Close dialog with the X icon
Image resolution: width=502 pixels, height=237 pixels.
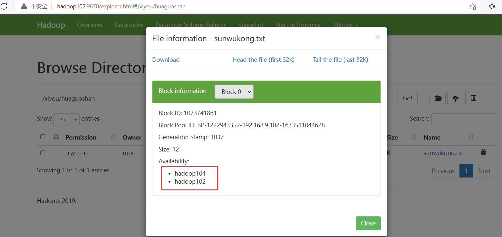click(377, 37)
